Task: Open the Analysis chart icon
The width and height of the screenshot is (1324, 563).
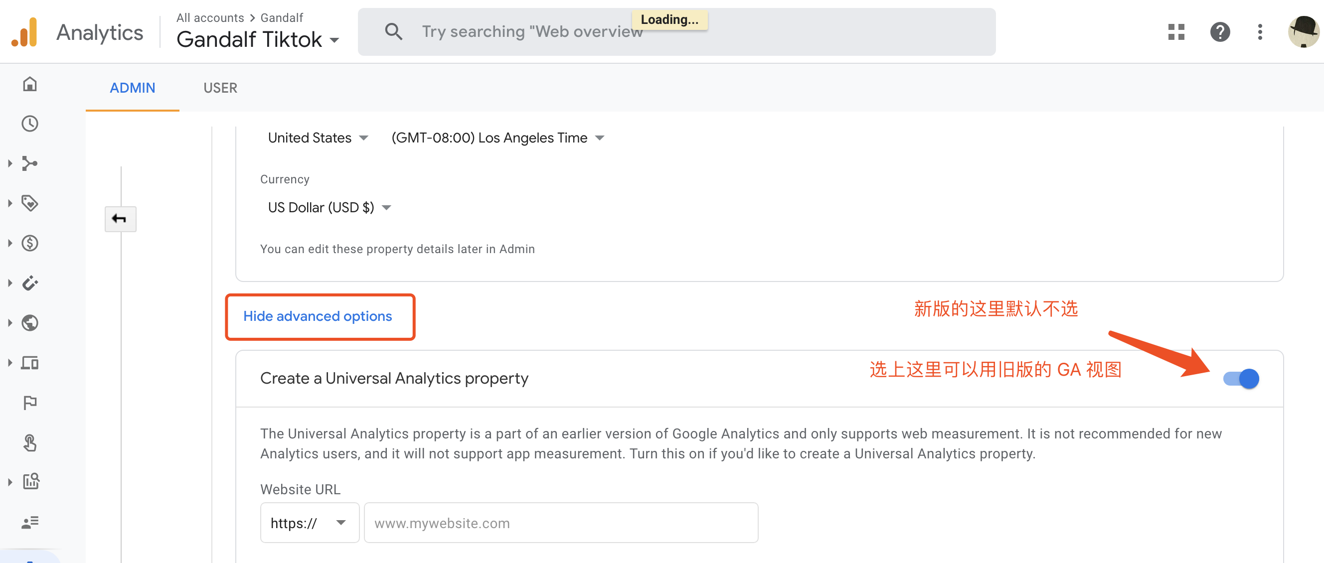Action: [31, 481]
